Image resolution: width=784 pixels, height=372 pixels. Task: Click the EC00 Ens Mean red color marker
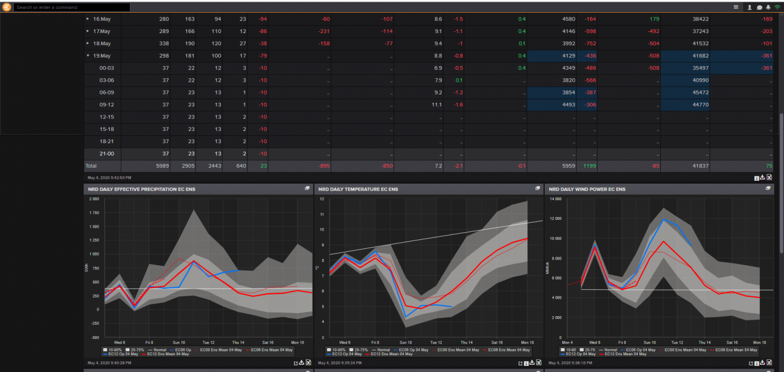click(x=196, y=349)
